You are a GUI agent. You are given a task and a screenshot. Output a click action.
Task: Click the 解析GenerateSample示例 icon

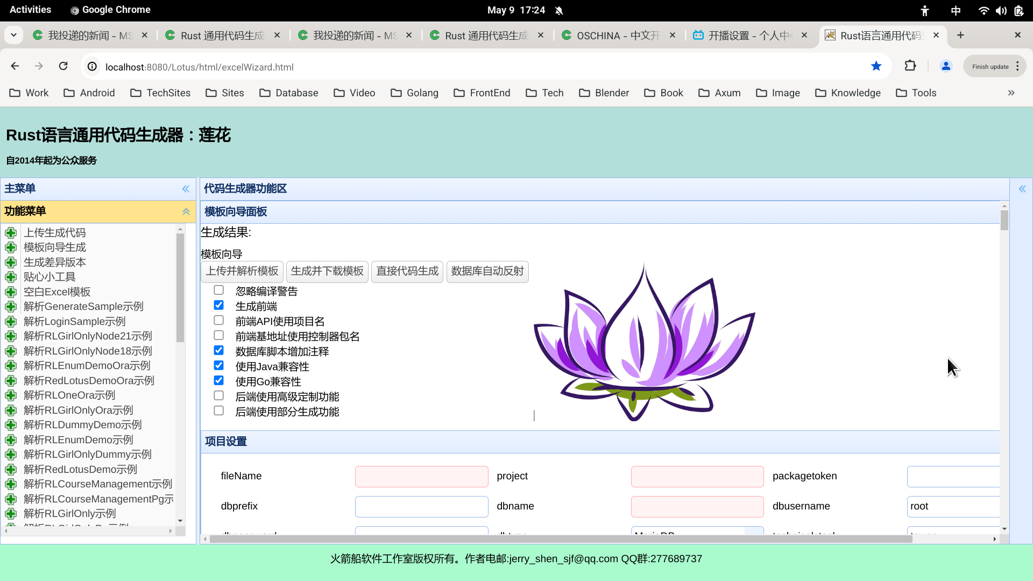11,306
